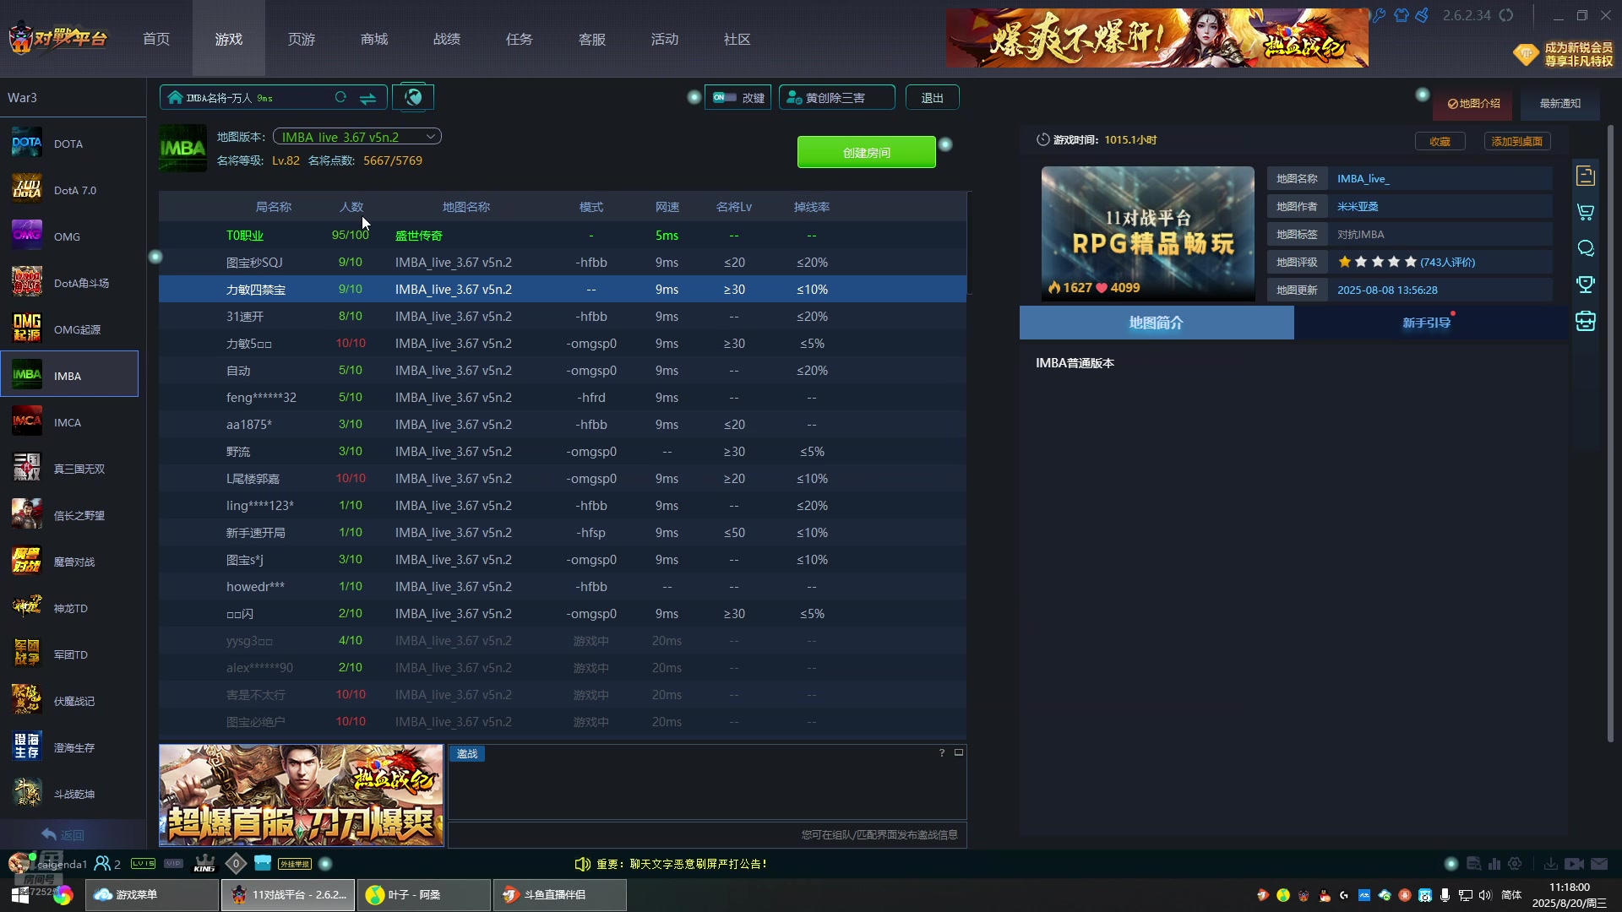The width and height of the screenshot is (1622, 912).
Task: Click the switch-room arrows icon
Action: click(x=367, y=98)
